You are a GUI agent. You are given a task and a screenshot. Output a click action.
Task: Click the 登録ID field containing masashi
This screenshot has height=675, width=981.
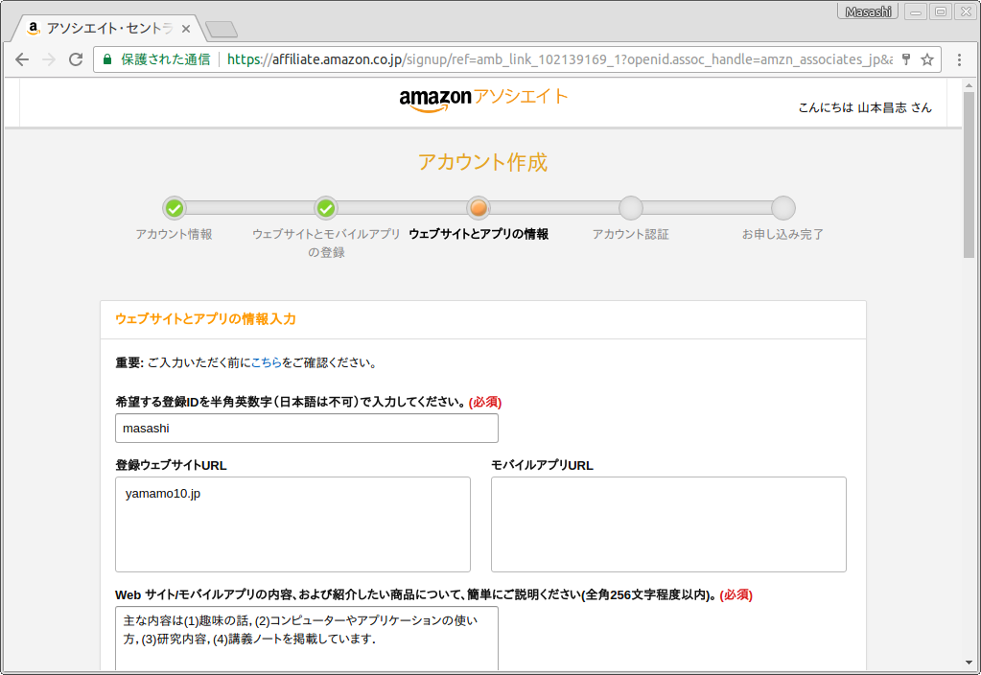pos(307,429)
